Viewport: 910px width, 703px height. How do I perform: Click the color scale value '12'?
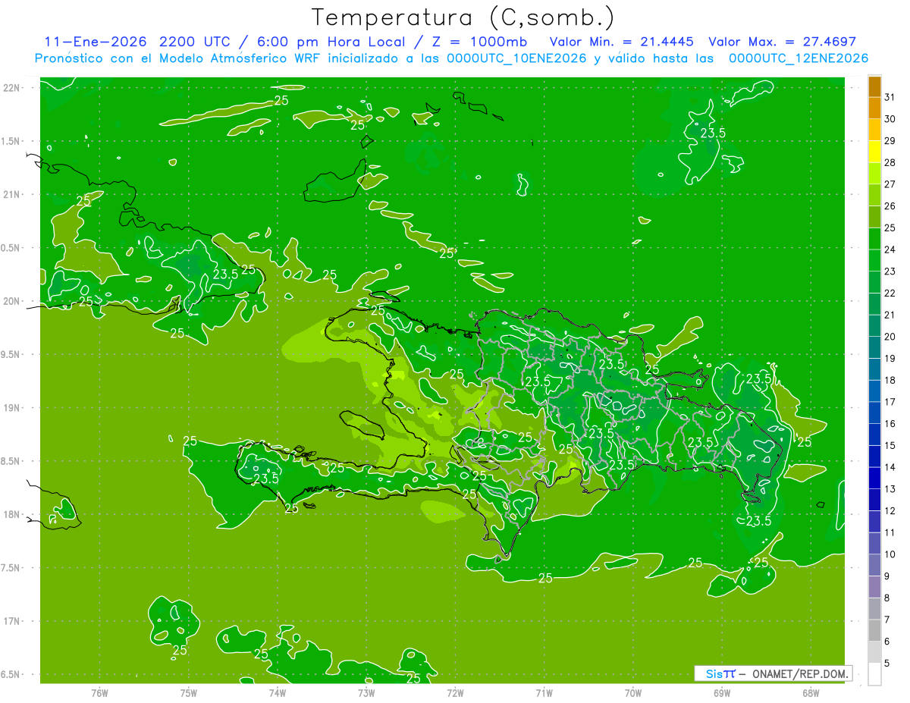[890, 511]
